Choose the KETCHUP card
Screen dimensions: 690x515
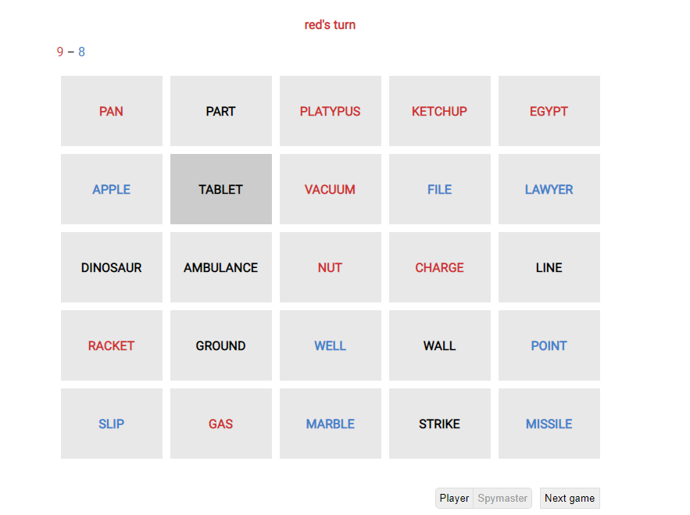(x=440, y=111)
